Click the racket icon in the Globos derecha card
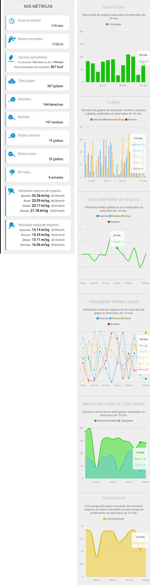This screenshot has width=150, height=585. [12, 136]
